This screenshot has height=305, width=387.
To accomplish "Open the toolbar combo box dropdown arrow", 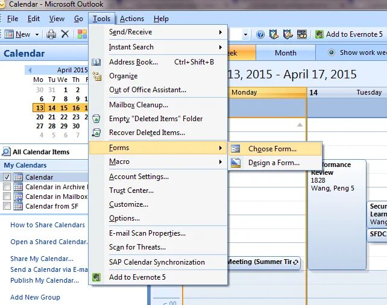I will [x=245, y=34].
